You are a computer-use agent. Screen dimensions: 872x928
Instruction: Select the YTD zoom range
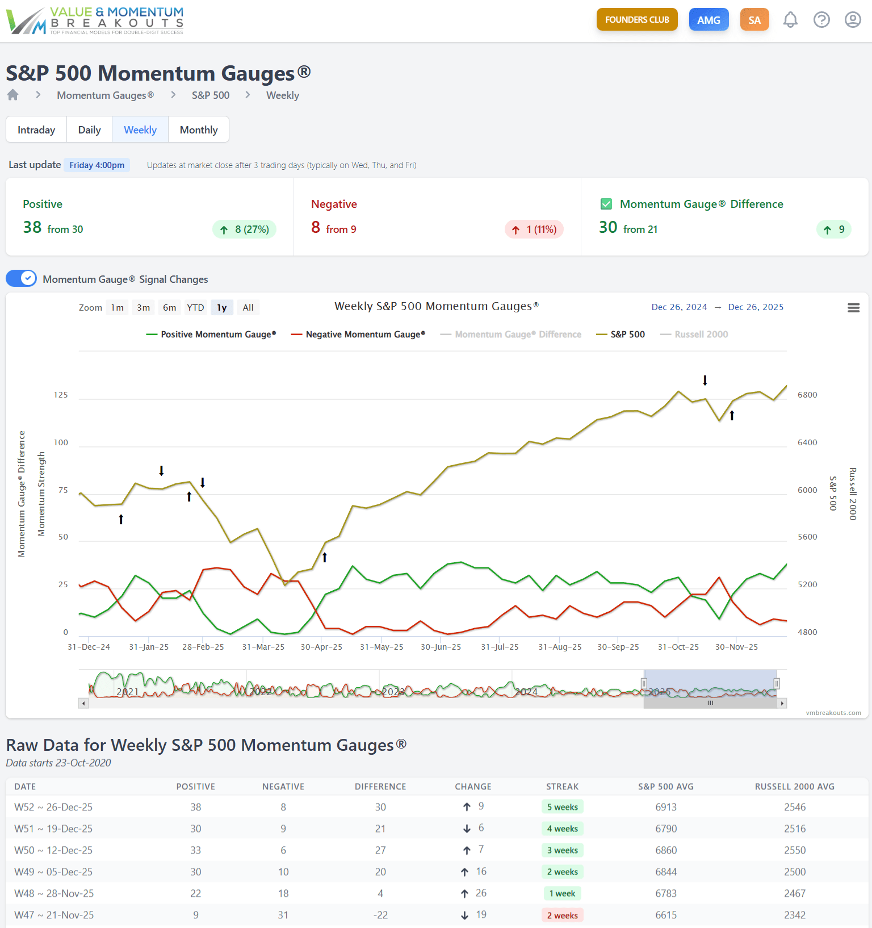click(x=195, y=308)
